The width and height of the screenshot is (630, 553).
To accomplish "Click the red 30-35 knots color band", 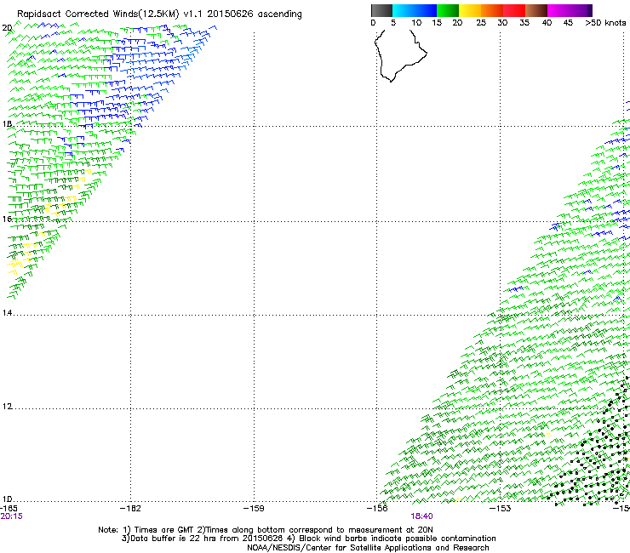I will coord(514,10).
